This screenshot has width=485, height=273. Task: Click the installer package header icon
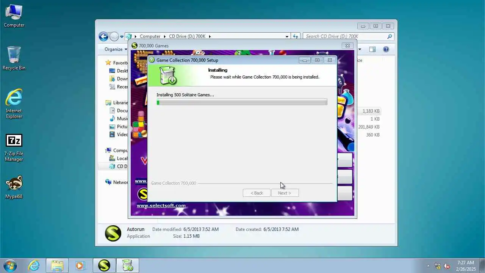[x=168, y=75]
